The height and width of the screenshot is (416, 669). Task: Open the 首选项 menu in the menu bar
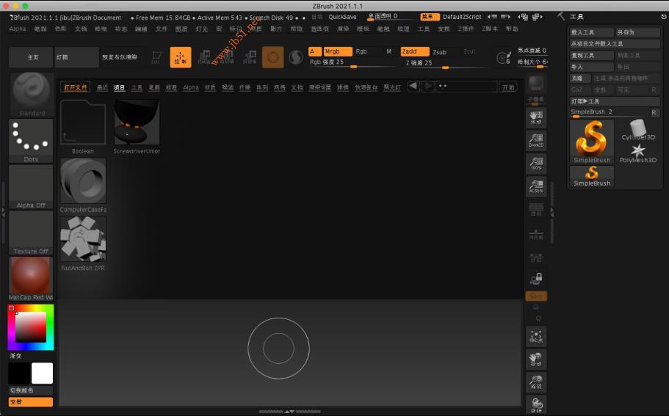319,29
